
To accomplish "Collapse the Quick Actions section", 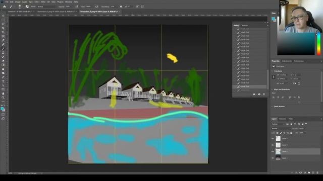I will point(272,107).
